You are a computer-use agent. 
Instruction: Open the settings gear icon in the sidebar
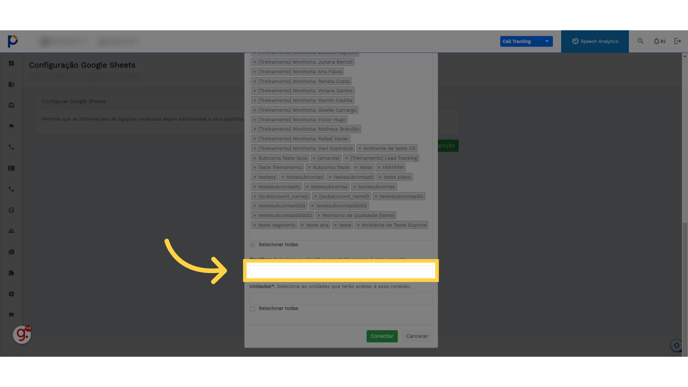[11, 294]
